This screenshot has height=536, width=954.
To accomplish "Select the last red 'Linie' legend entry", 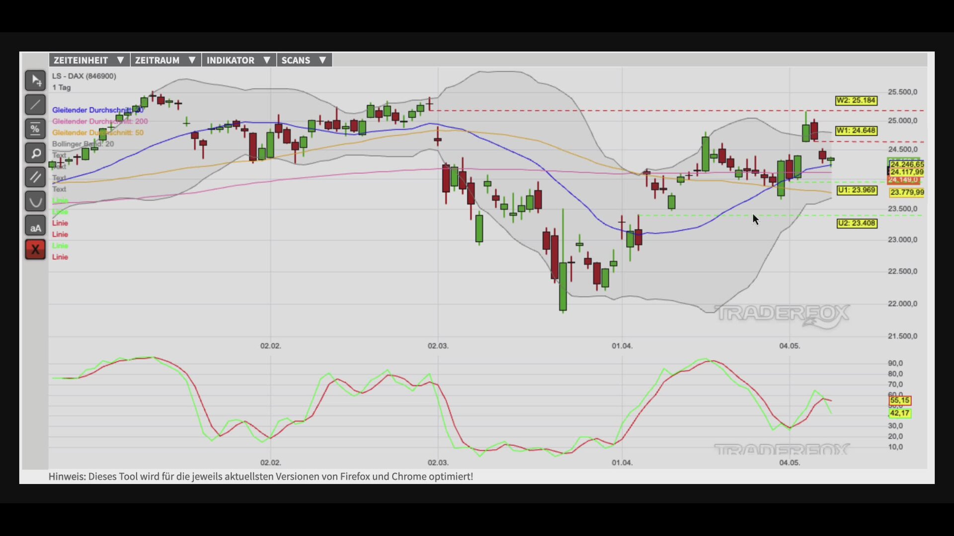I will click(x=60, y=257).
